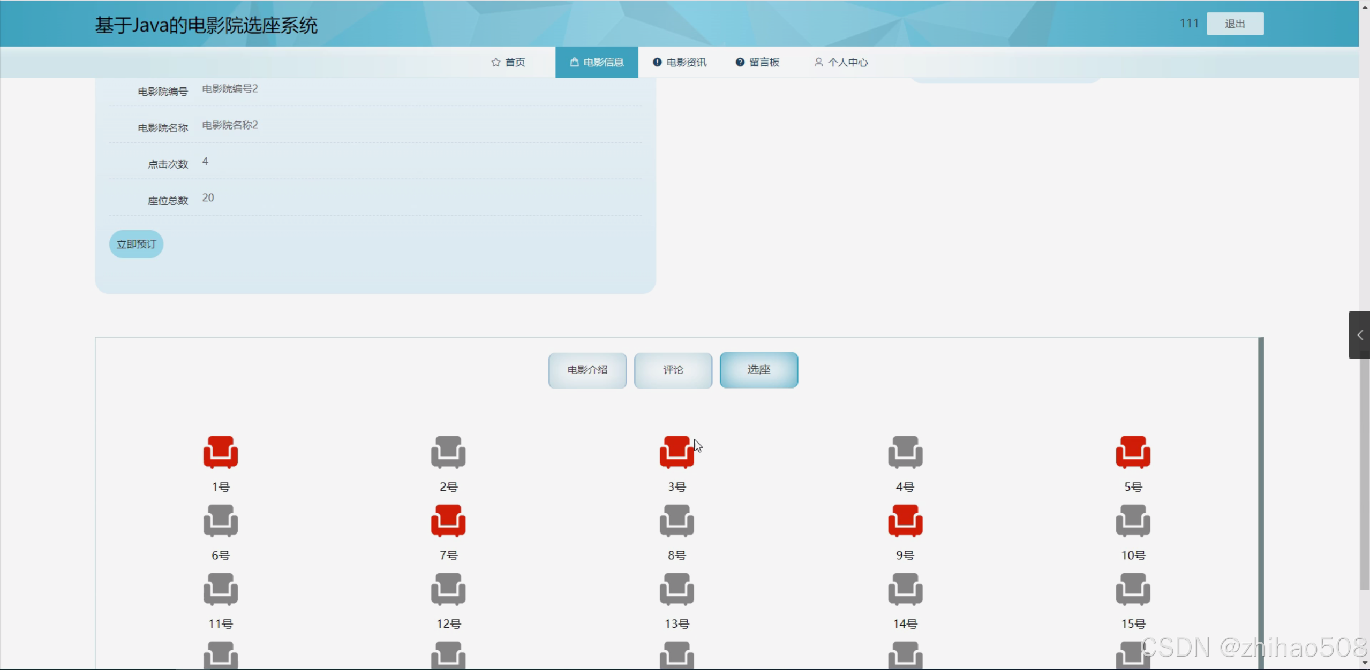
Task: Choose gray seat 2号
Action: [x=448, y=452]
